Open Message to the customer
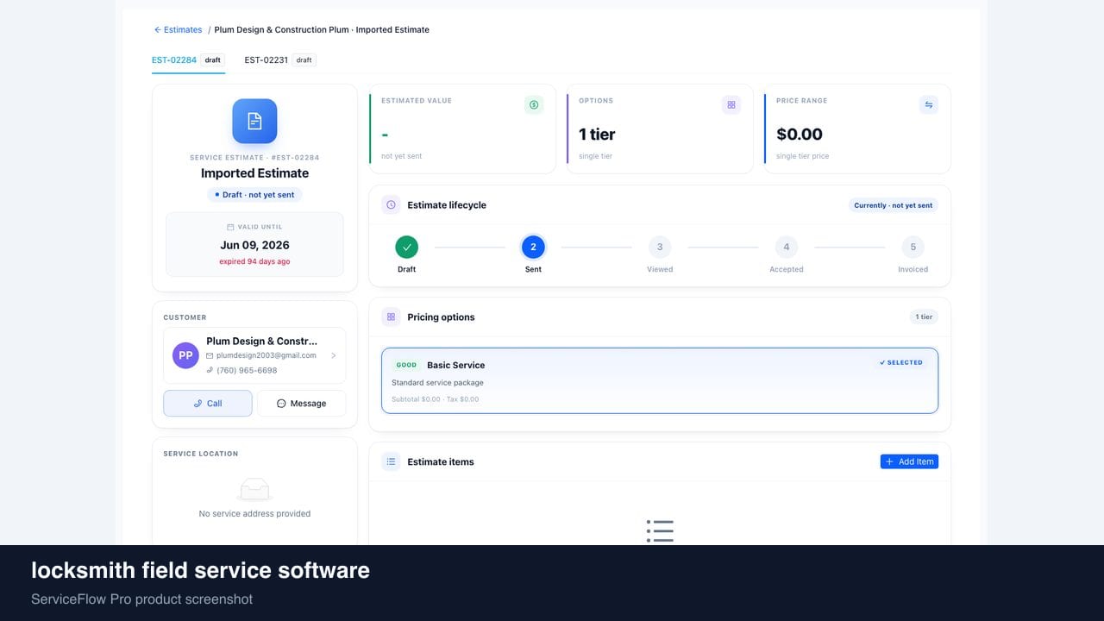 tap(301, 403)
